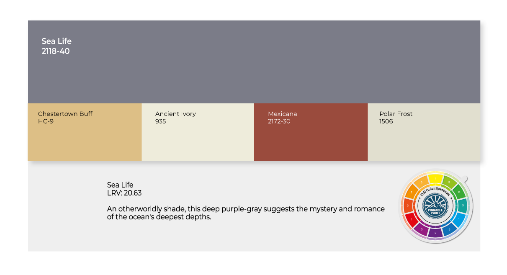
Task: Select the sky blue wheel segment labeled 1
Action: pyautogui.click(x=459, y=219)
